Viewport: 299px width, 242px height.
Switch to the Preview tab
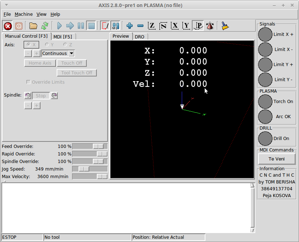click(x=121, y=36)
